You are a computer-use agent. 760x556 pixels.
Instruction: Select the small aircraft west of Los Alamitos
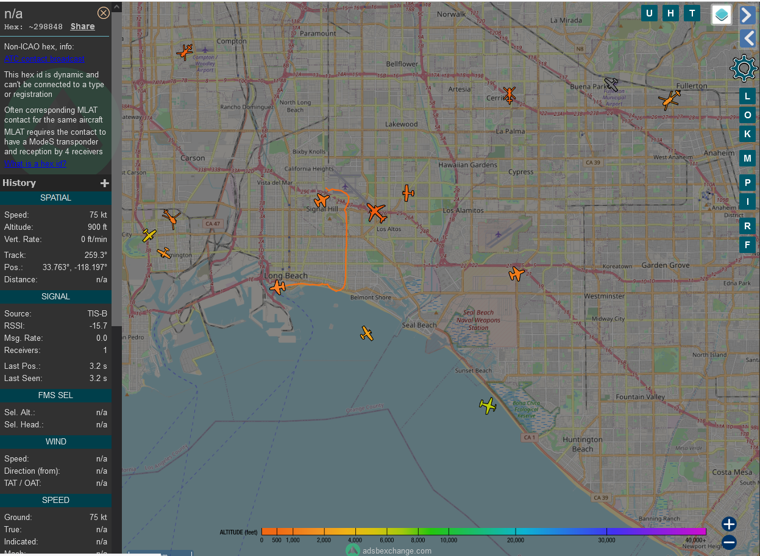pos(408,193)
